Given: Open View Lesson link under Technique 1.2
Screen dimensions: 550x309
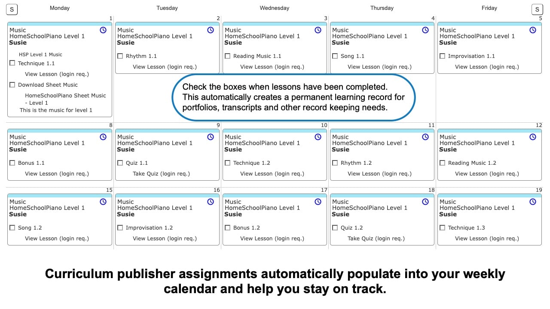Looking at the screenshot, I should pos(272,173).
